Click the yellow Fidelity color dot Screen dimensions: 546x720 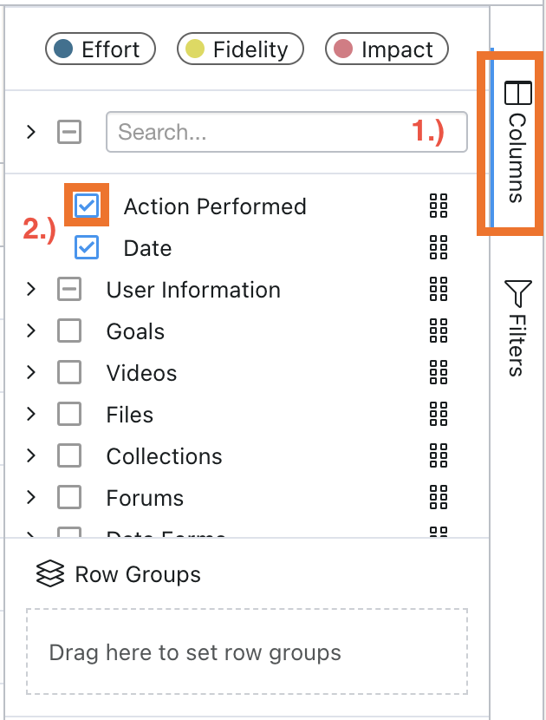click(195, 49)
